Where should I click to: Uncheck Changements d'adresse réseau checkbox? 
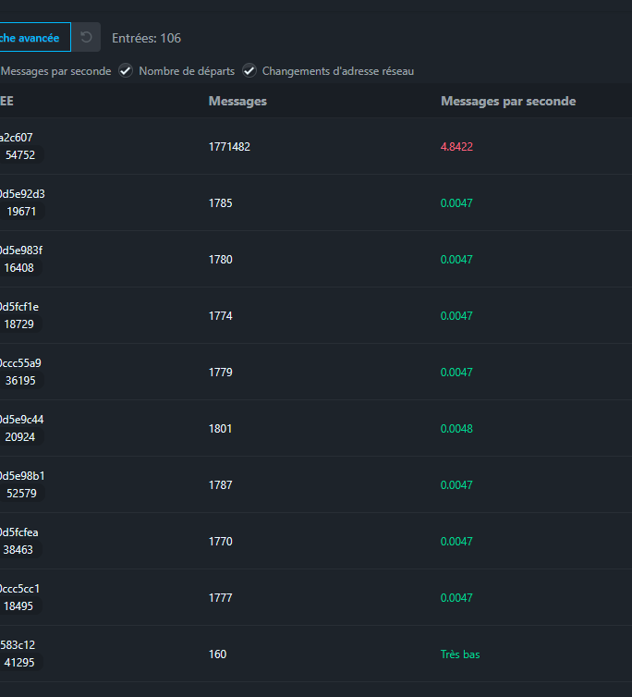(249, 71)
